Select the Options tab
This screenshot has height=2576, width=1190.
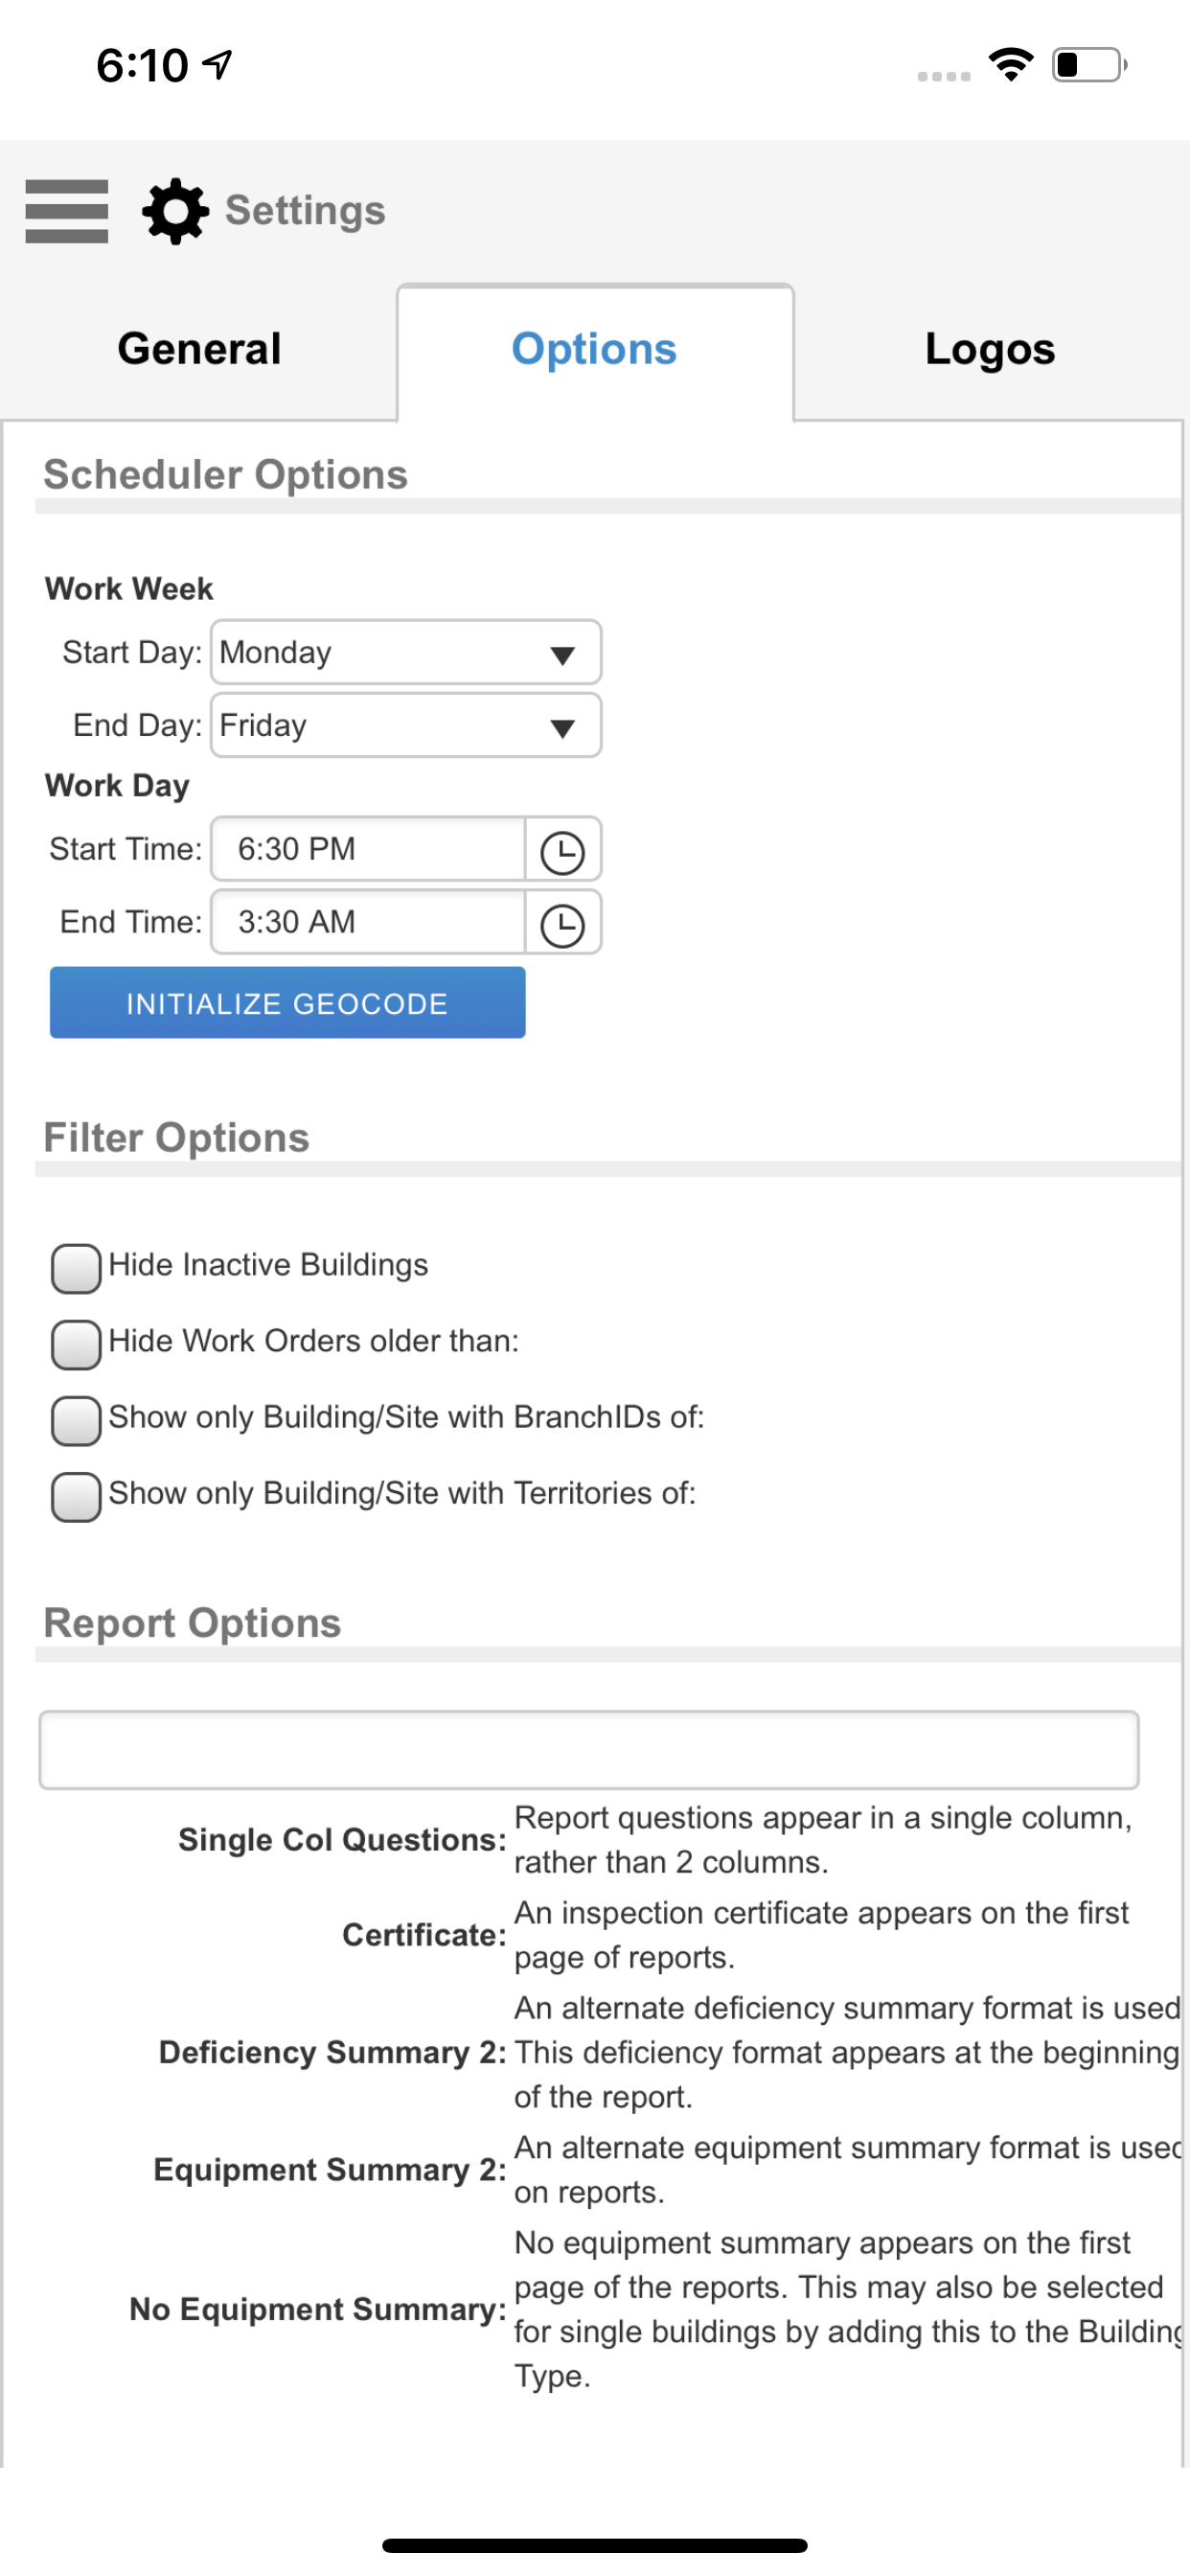(x=595, y=349)
